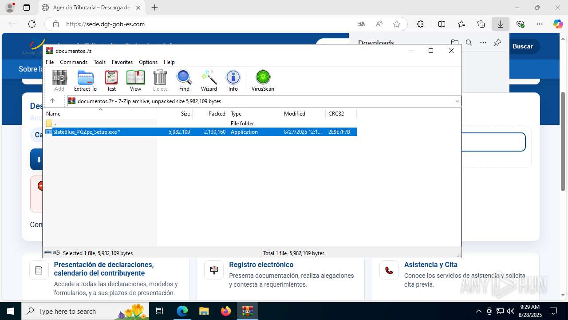The height and width of the screenshot is (320, 568).
Task: Click the Find magnifier icon
Action: tap(184, 80)
